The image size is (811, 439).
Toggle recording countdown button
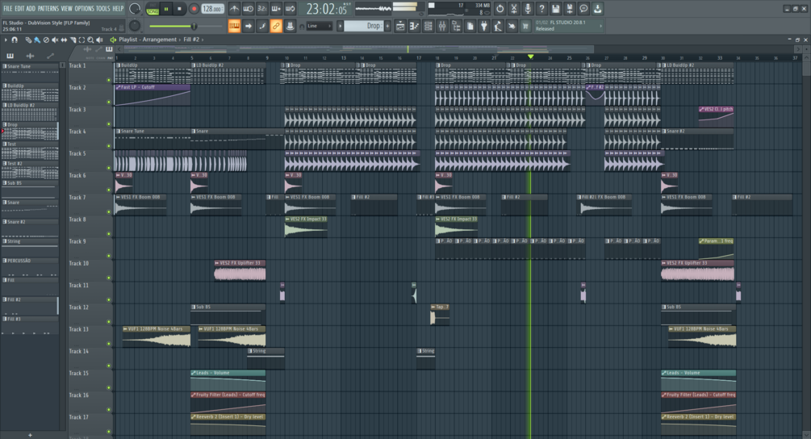tap(262, 9)
